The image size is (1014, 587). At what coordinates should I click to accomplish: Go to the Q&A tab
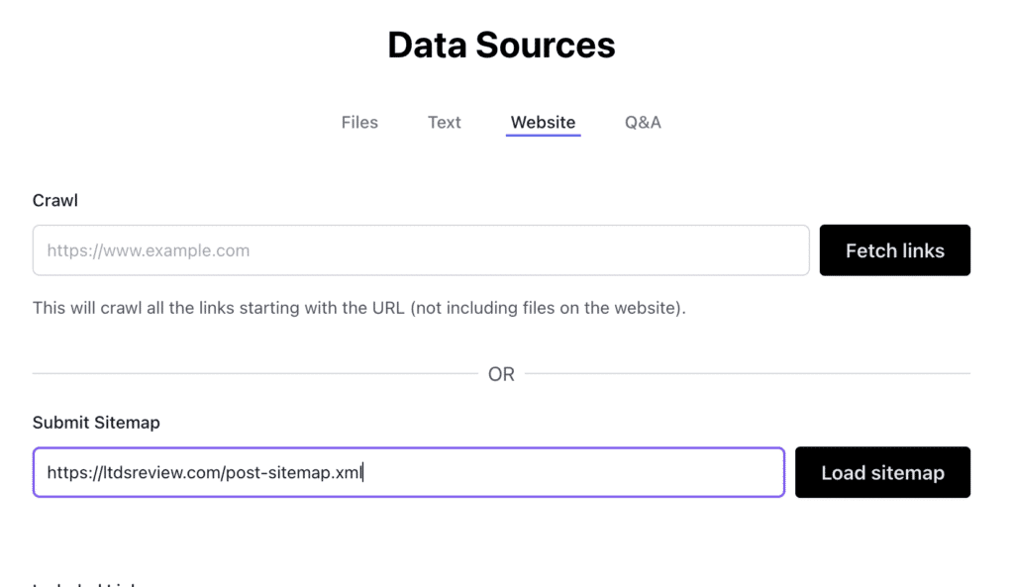coord(643,123)
